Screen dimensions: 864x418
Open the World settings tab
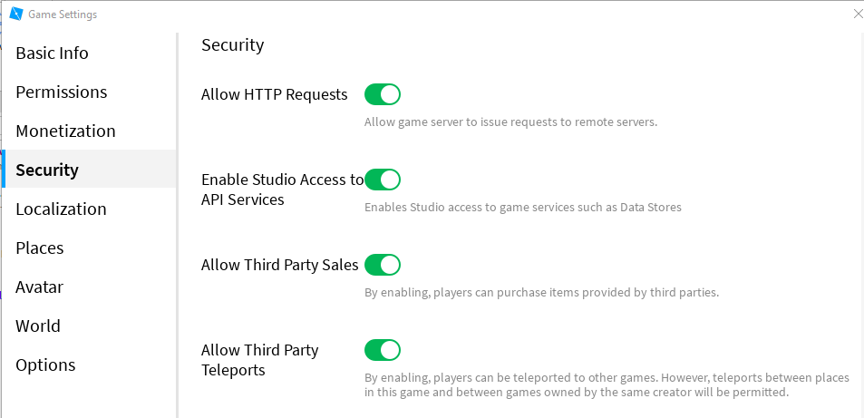click(x=38, y=326)
